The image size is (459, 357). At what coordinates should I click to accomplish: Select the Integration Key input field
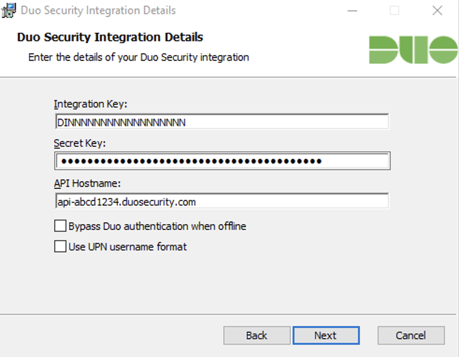tap(222, 121)
